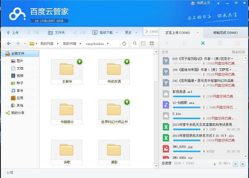Click the start-all play icon
The width and height of the screenshot is (249, 178).
tap(167, 43)
